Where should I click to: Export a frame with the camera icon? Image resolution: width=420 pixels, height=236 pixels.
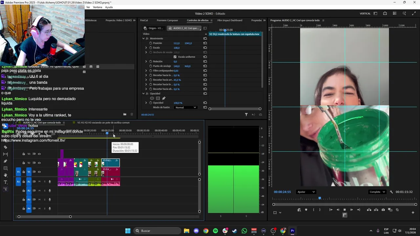(x=383, y=210)
